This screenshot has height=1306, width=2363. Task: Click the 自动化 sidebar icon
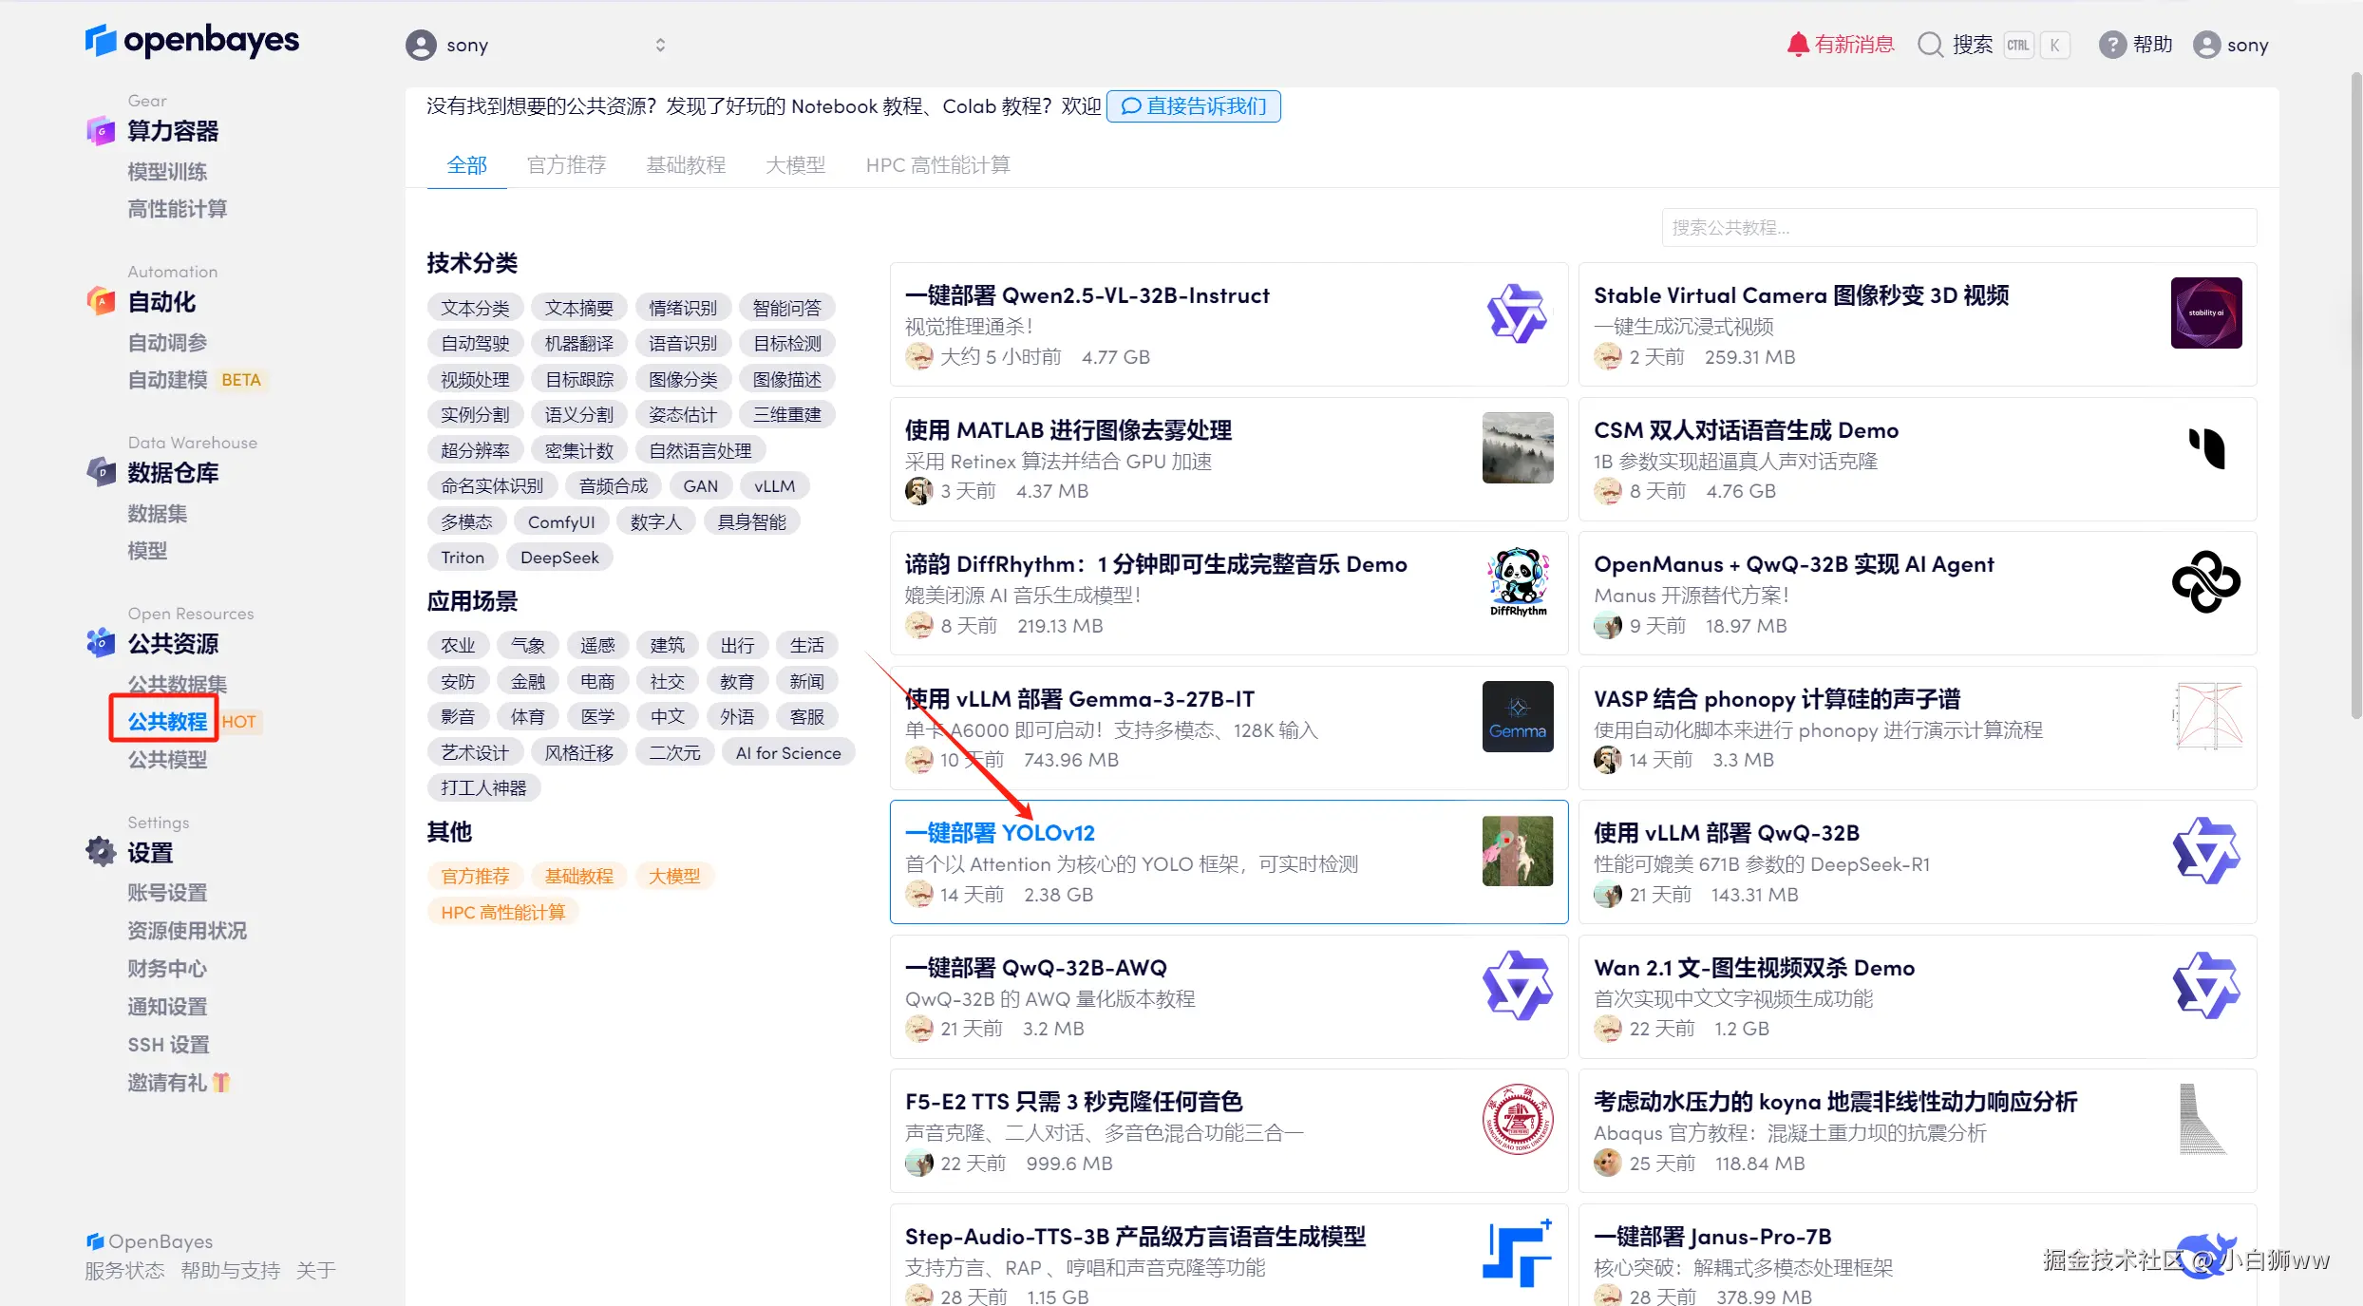[x=101, y=302]
